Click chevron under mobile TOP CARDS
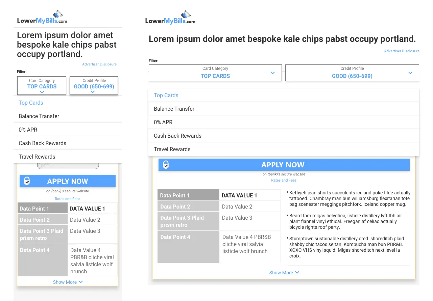This screenshot has width=433, height=301. point(42,92)
